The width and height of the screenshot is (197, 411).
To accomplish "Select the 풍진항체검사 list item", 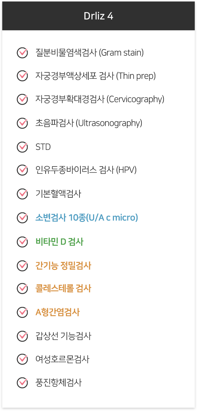I will click(x=58, y=383).
